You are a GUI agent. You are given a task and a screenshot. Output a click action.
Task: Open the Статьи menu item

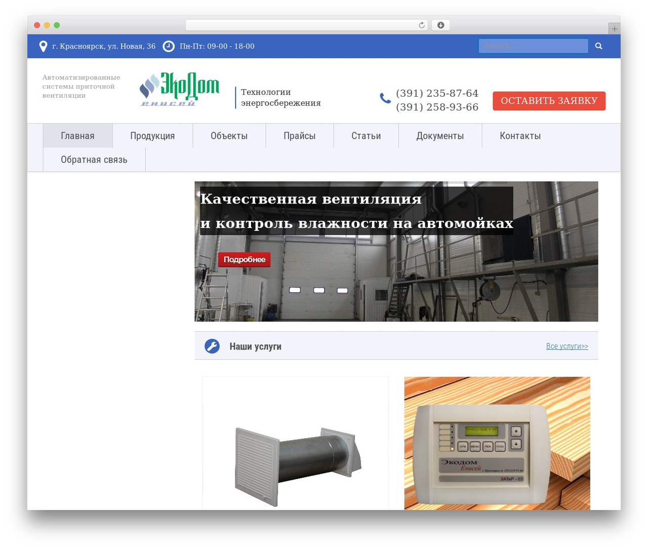pos(366,136)
